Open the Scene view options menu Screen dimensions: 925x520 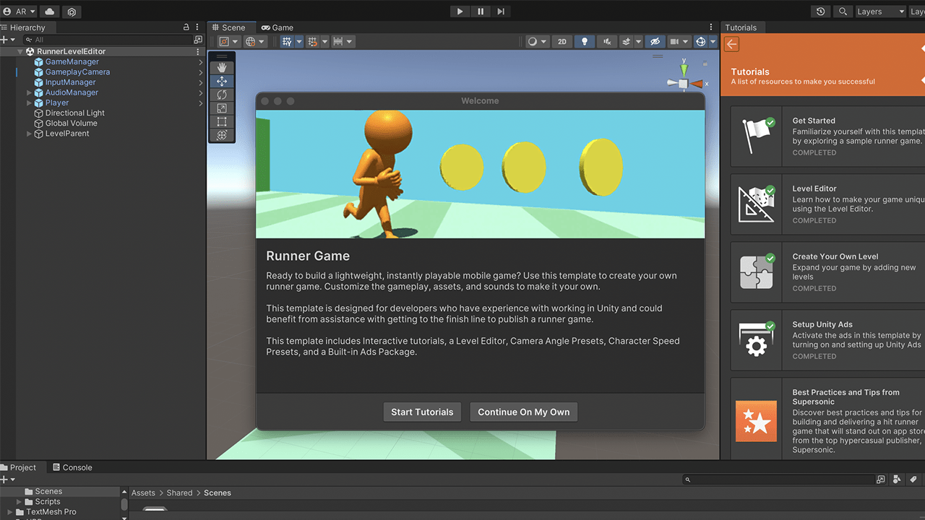[x=711, y=27]
